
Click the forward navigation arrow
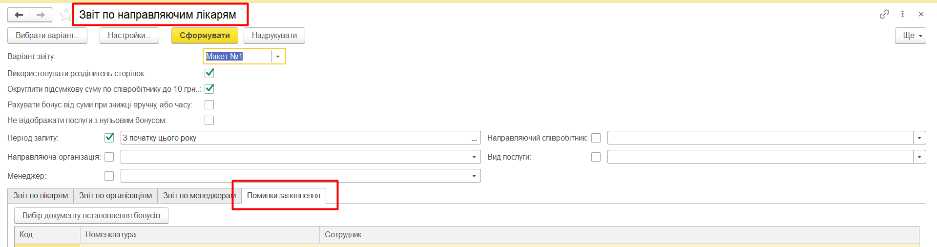(41, 15)
